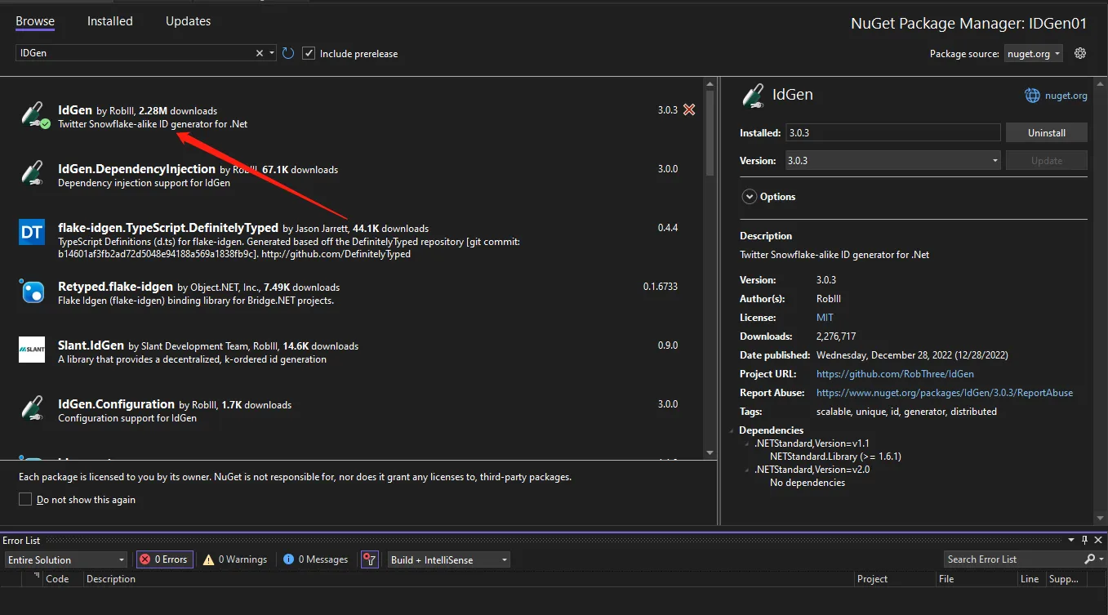Clear the search box with the X

click(260, 53)
